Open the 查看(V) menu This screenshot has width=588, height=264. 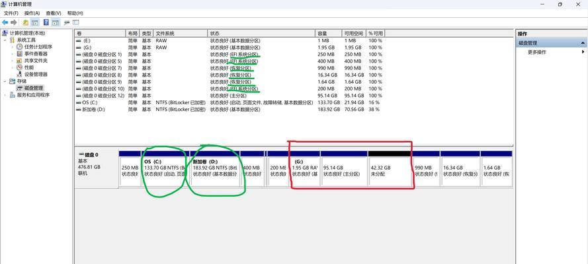tap(54, 13)
